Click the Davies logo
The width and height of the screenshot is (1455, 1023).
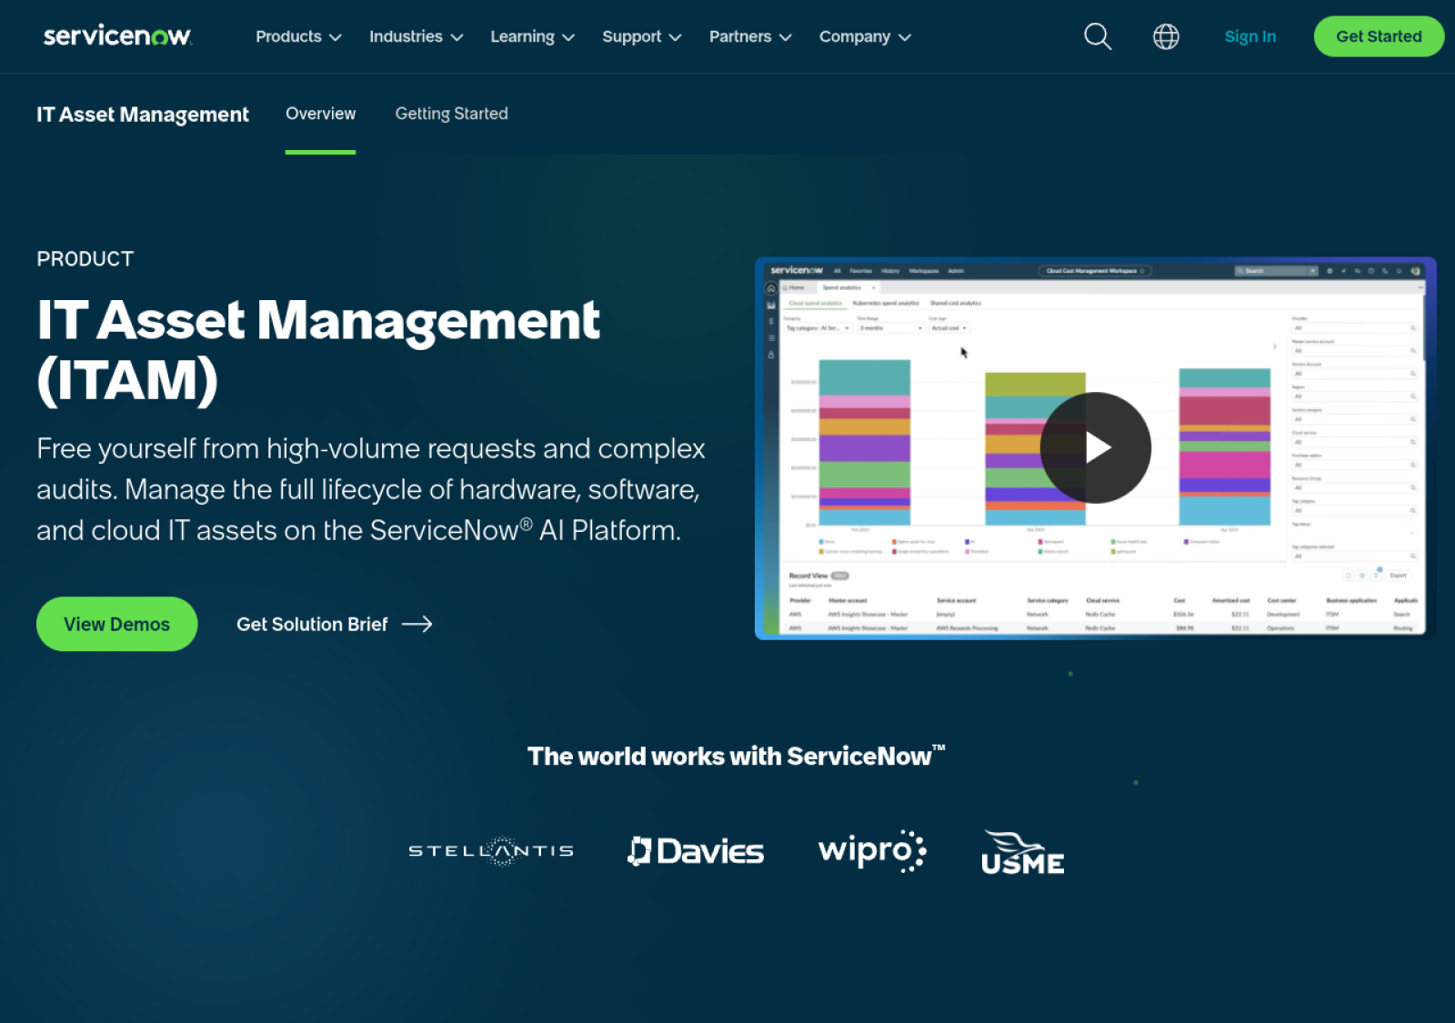(696, 851)
